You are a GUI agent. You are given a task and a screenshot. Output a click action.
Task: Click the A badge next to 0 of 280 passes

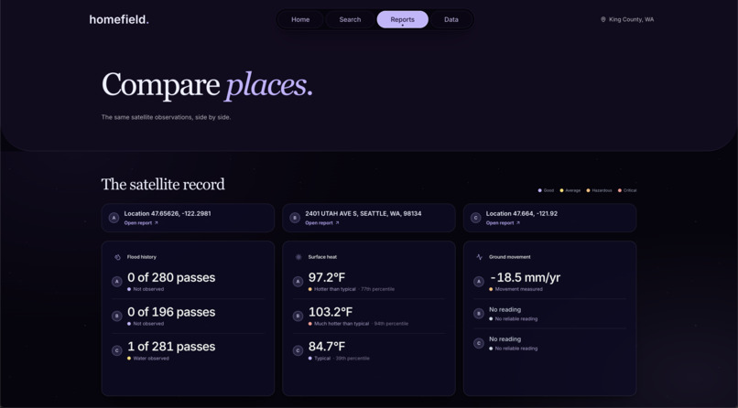116,282
